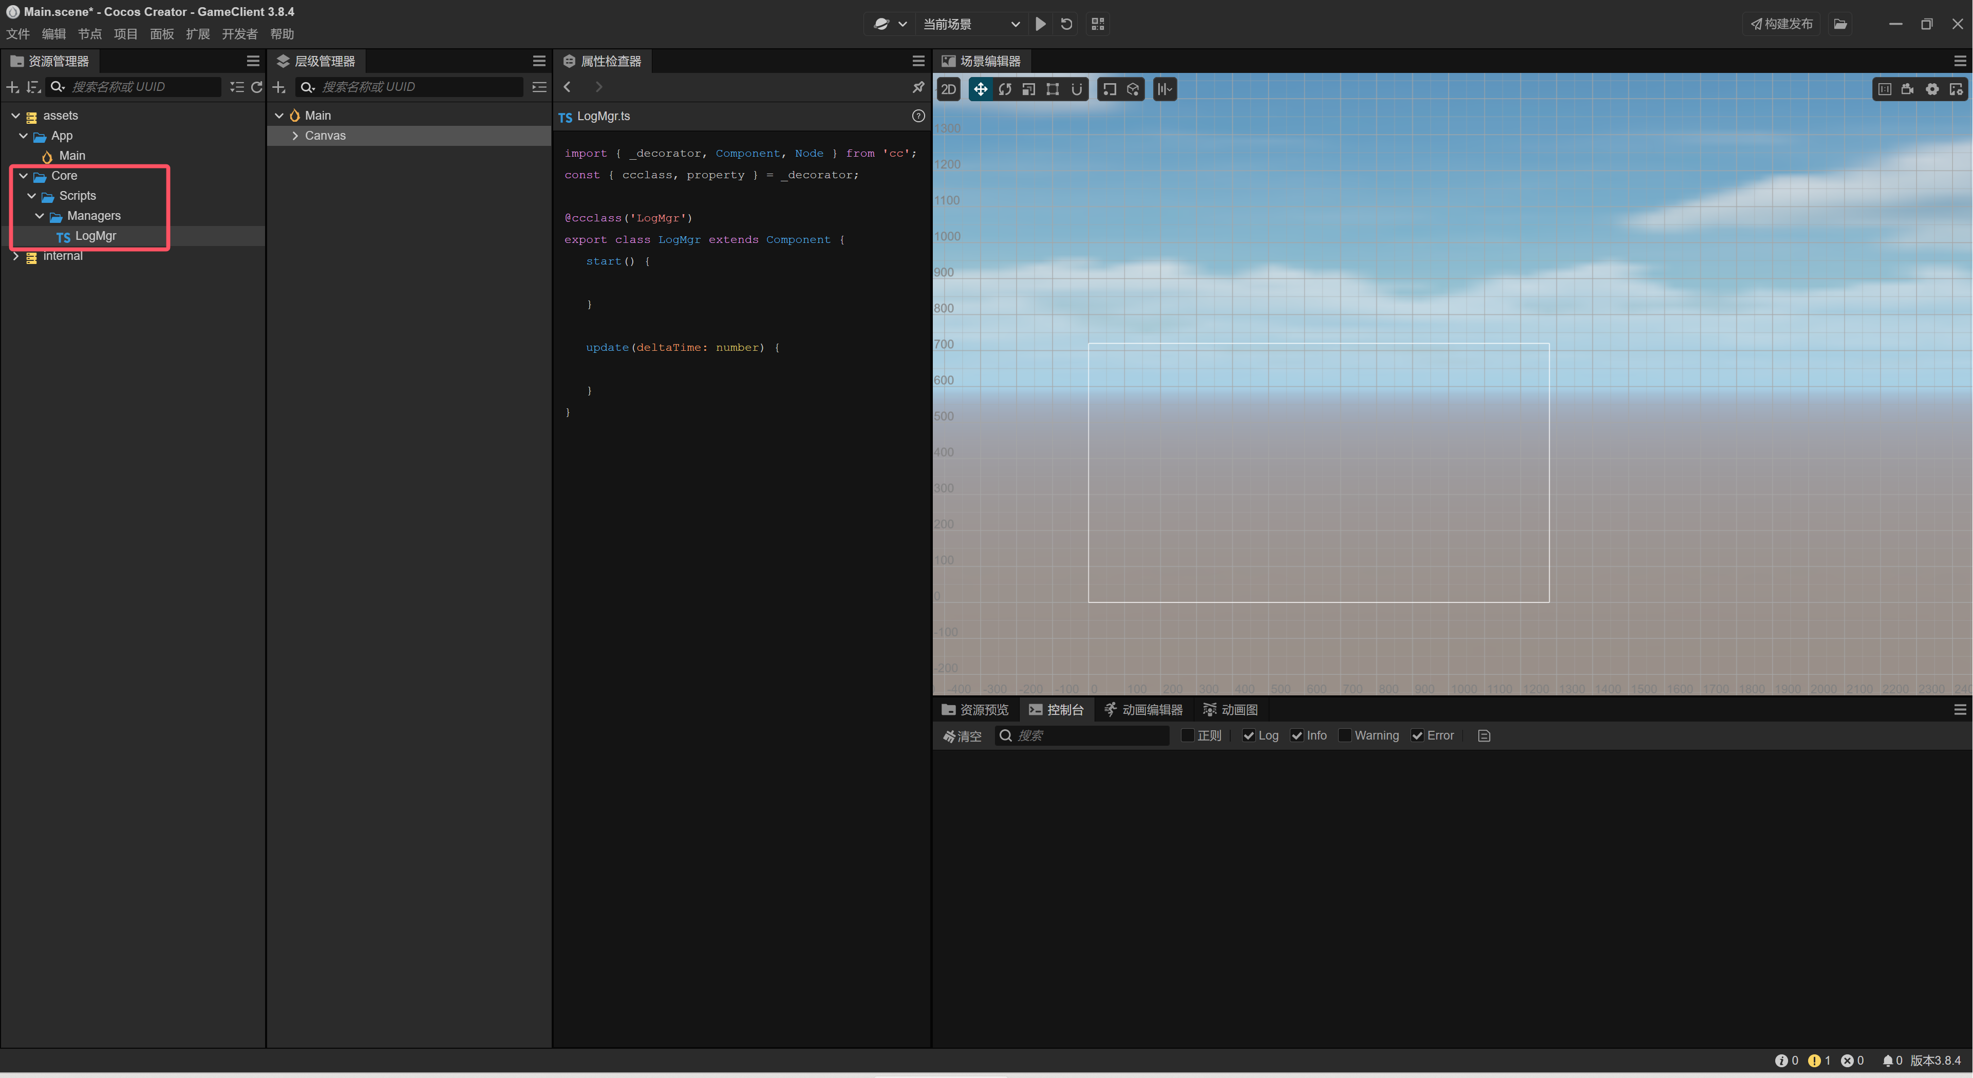Click the preview play button

pyautogui.click(x=1040, y=24)
